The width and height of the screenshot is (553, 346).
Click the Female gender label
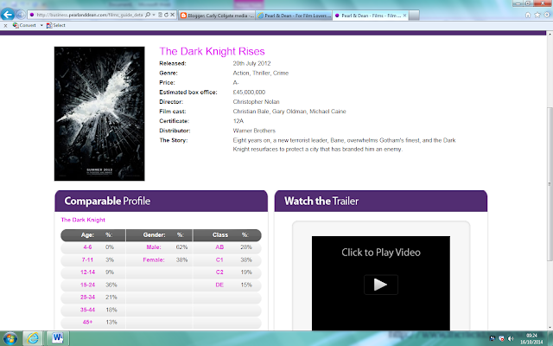(154, 259)
